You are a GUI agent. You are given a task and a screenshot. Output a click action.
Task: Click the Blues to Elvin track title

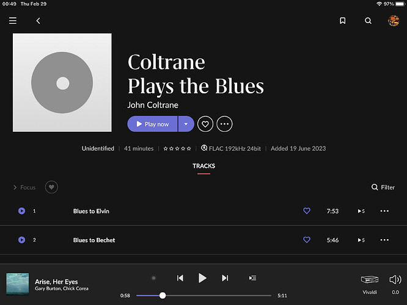pyautogui.click(x=91, y=211)
